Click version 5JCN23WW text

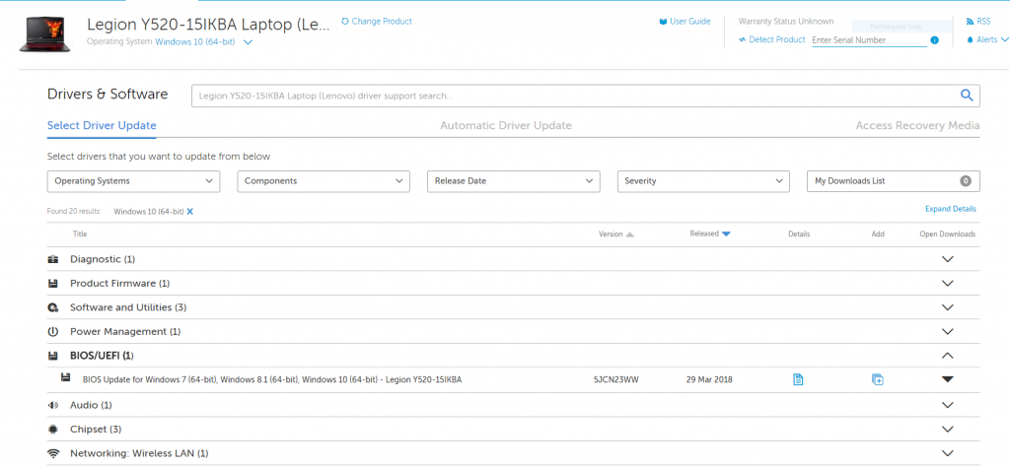tap(615, 379)
